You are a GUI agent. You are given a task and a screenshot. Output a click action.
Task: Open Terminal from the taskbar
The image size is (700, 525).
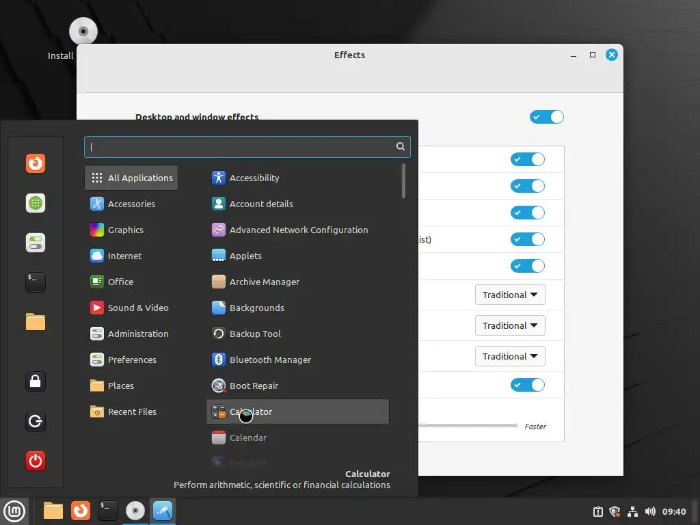[107, 511]
